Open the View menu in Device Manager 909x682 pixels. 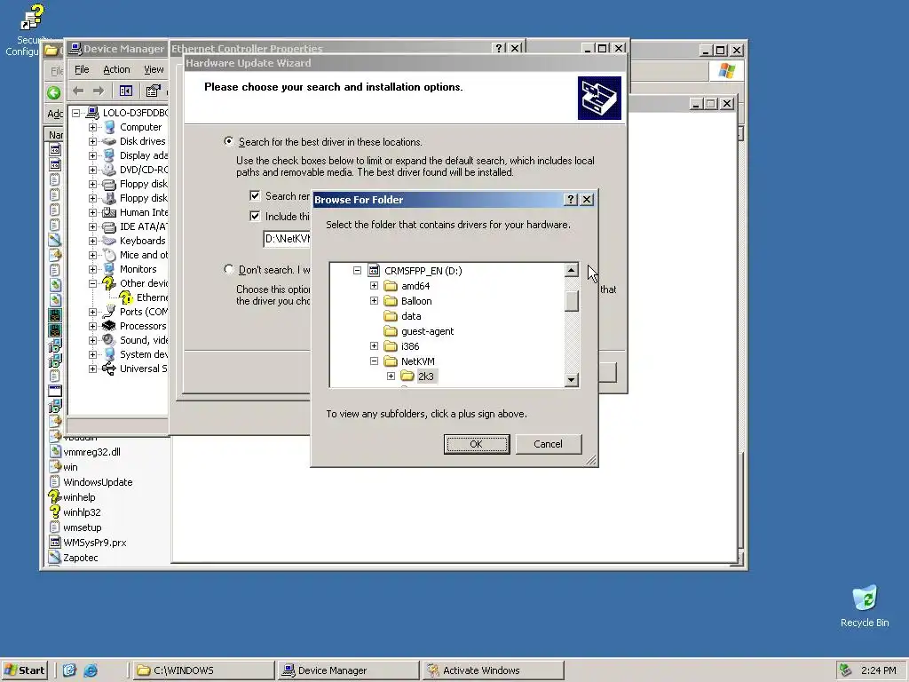coord(154,69)
